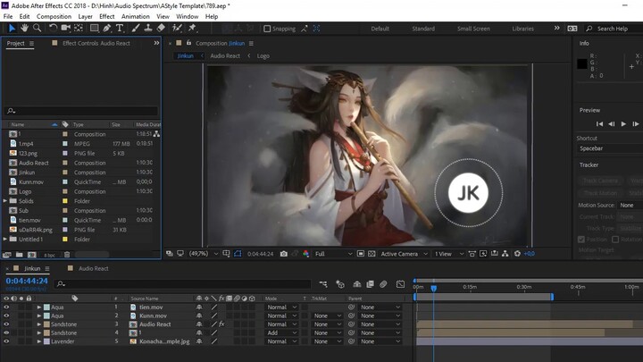Hide the tien.mov layer eye

6,307
